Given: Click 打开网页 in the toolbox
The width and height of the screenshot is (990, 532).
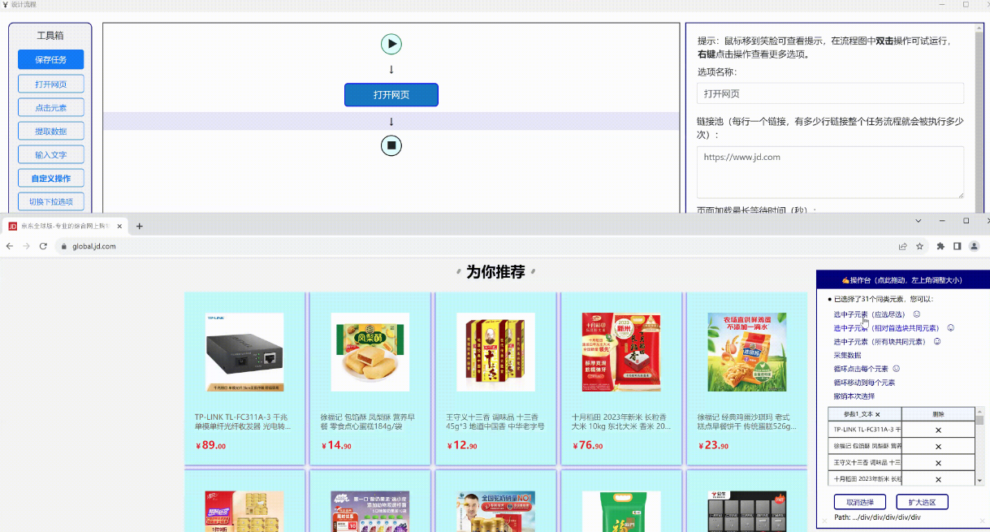Looking at the screenshot, I should pos(50,84).
